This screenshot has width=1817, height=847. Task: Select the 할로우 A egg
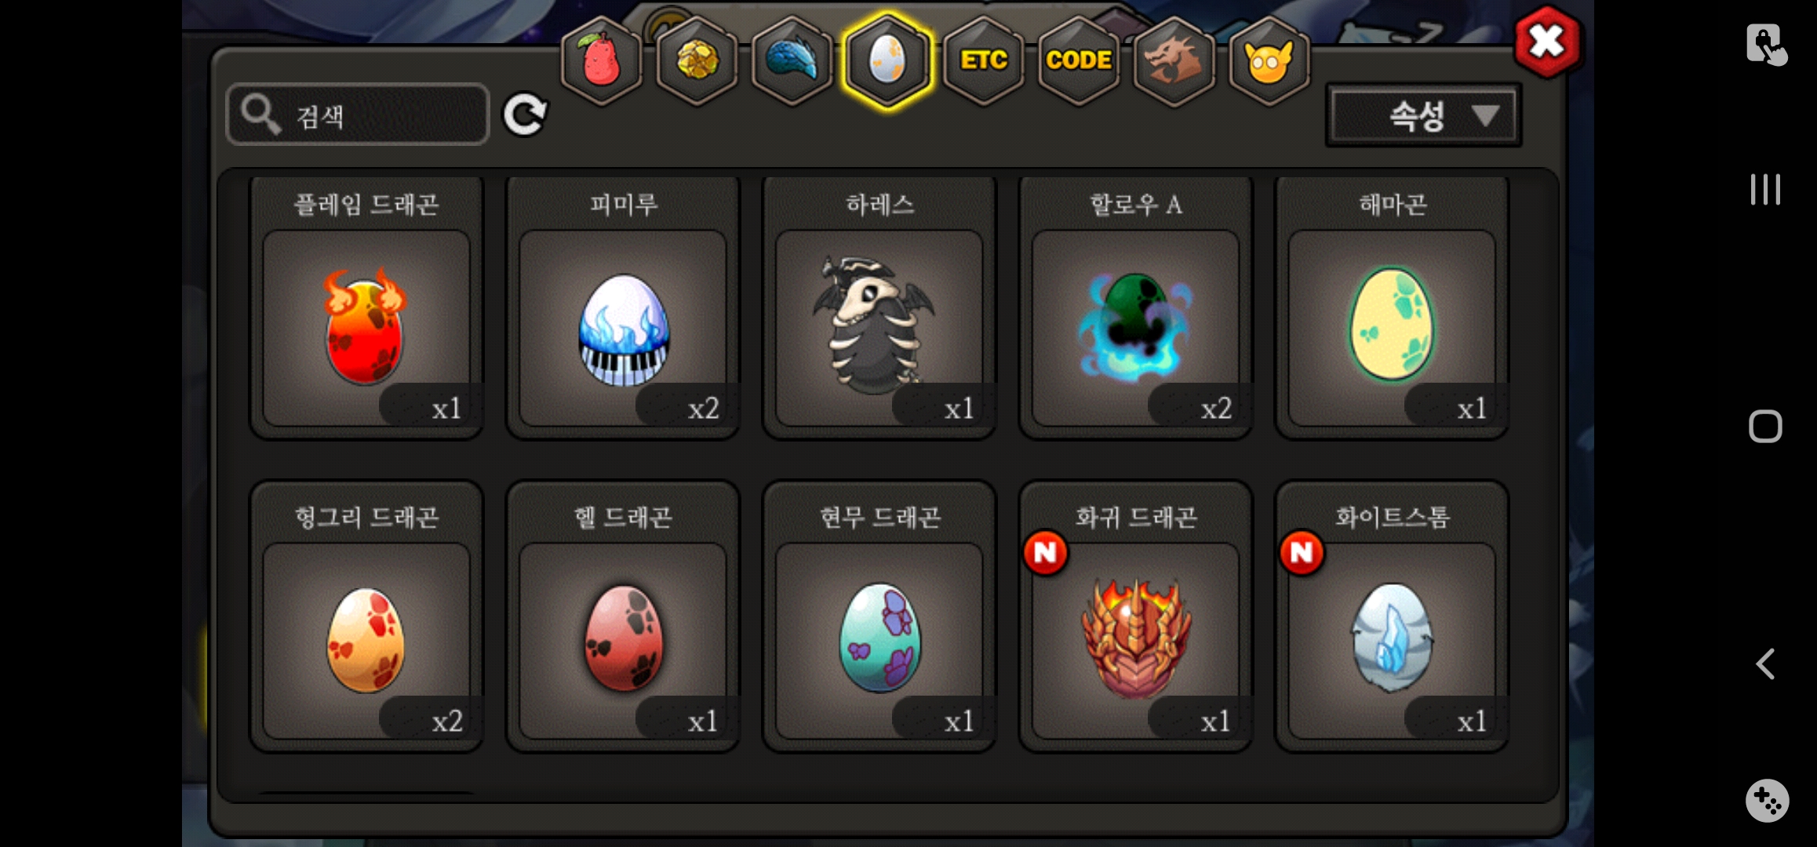[x=1136, y=307]
